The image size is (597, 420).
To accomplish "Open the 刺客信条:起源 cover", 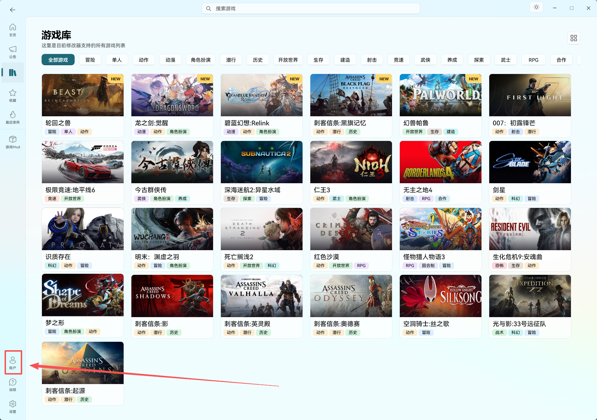I will tap(83, 363).
